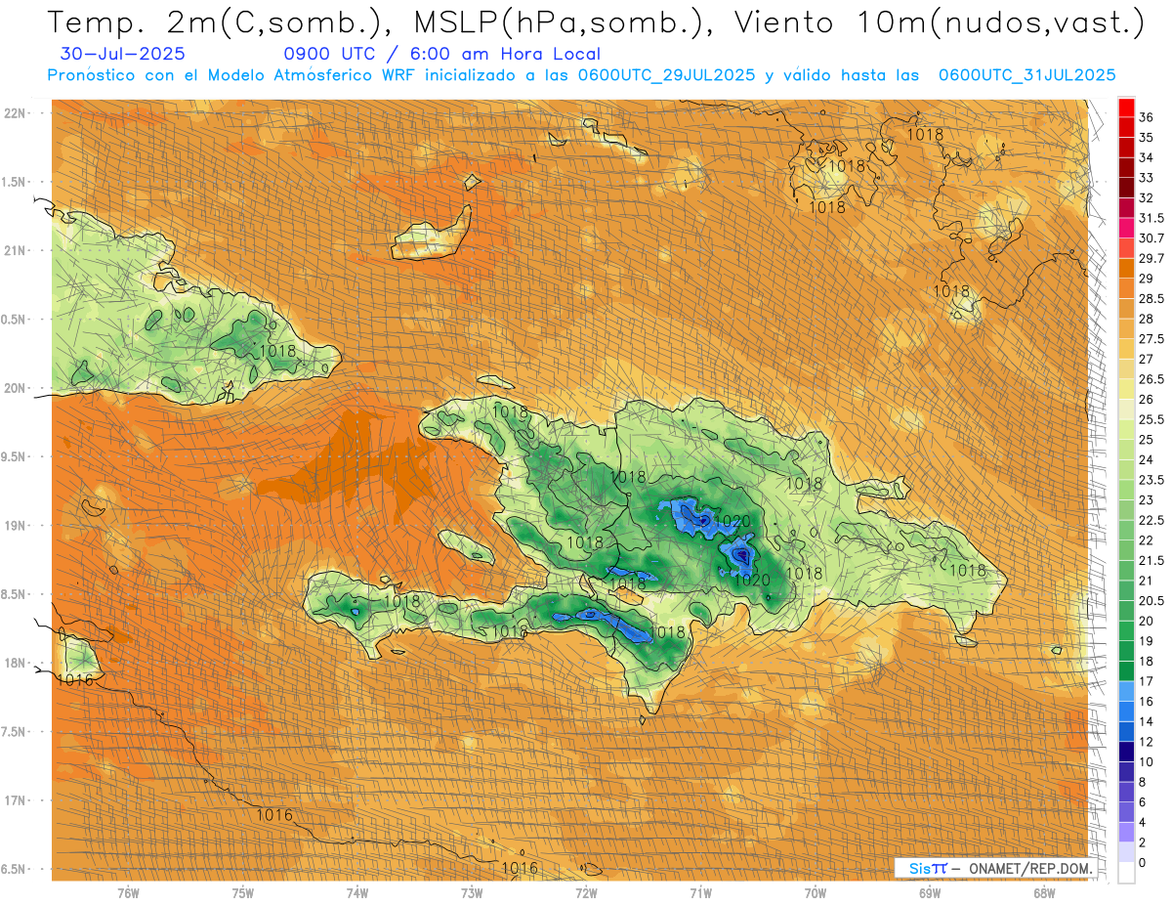Click the 26.5 label on color scale
Image resolution: width=1172 pixels, height=906 pixels.
[1151, 379]
